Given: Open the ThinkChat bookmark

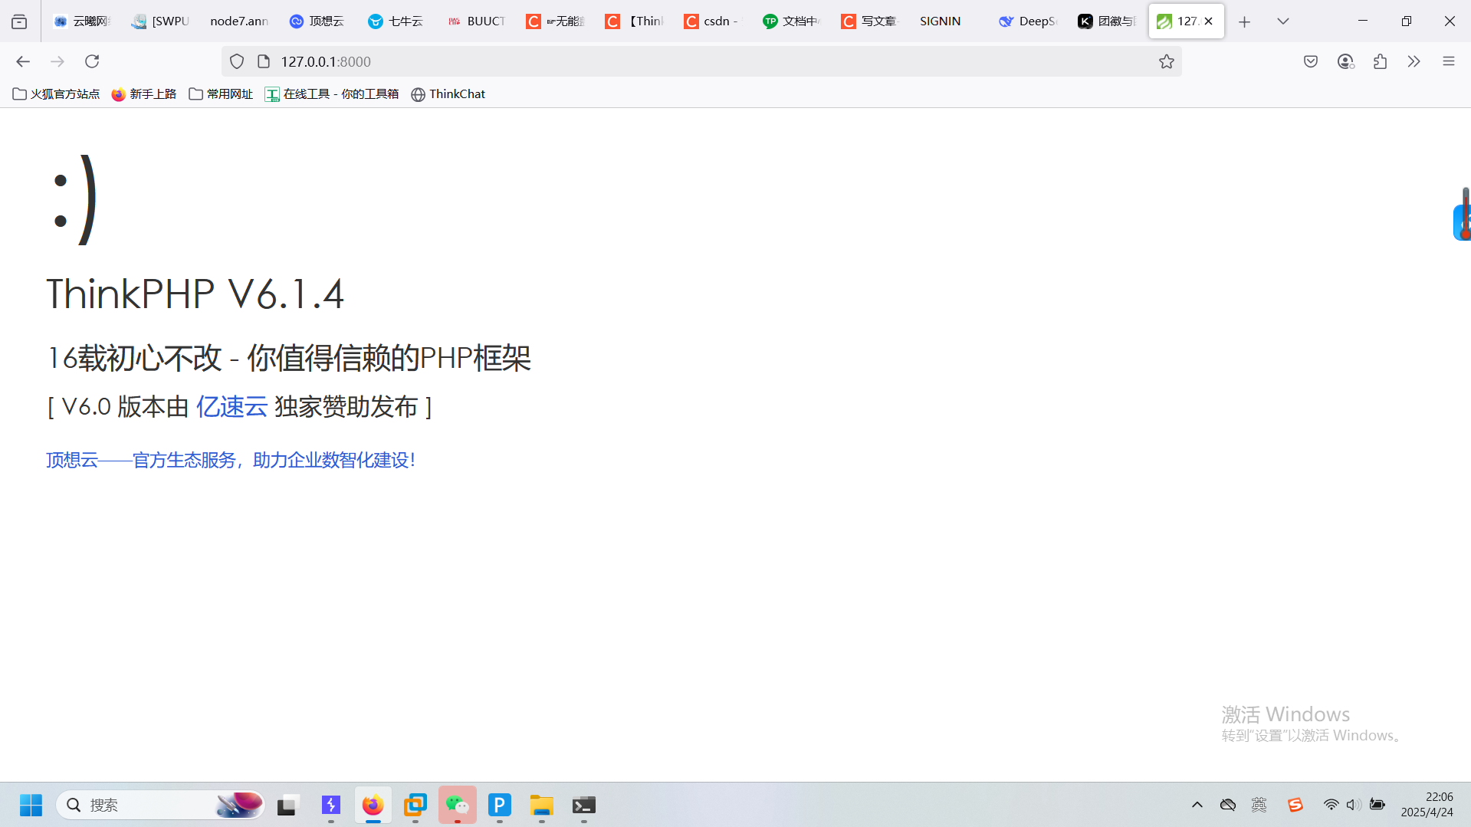Looking at the screenshot, I should [x=448, y=94].
